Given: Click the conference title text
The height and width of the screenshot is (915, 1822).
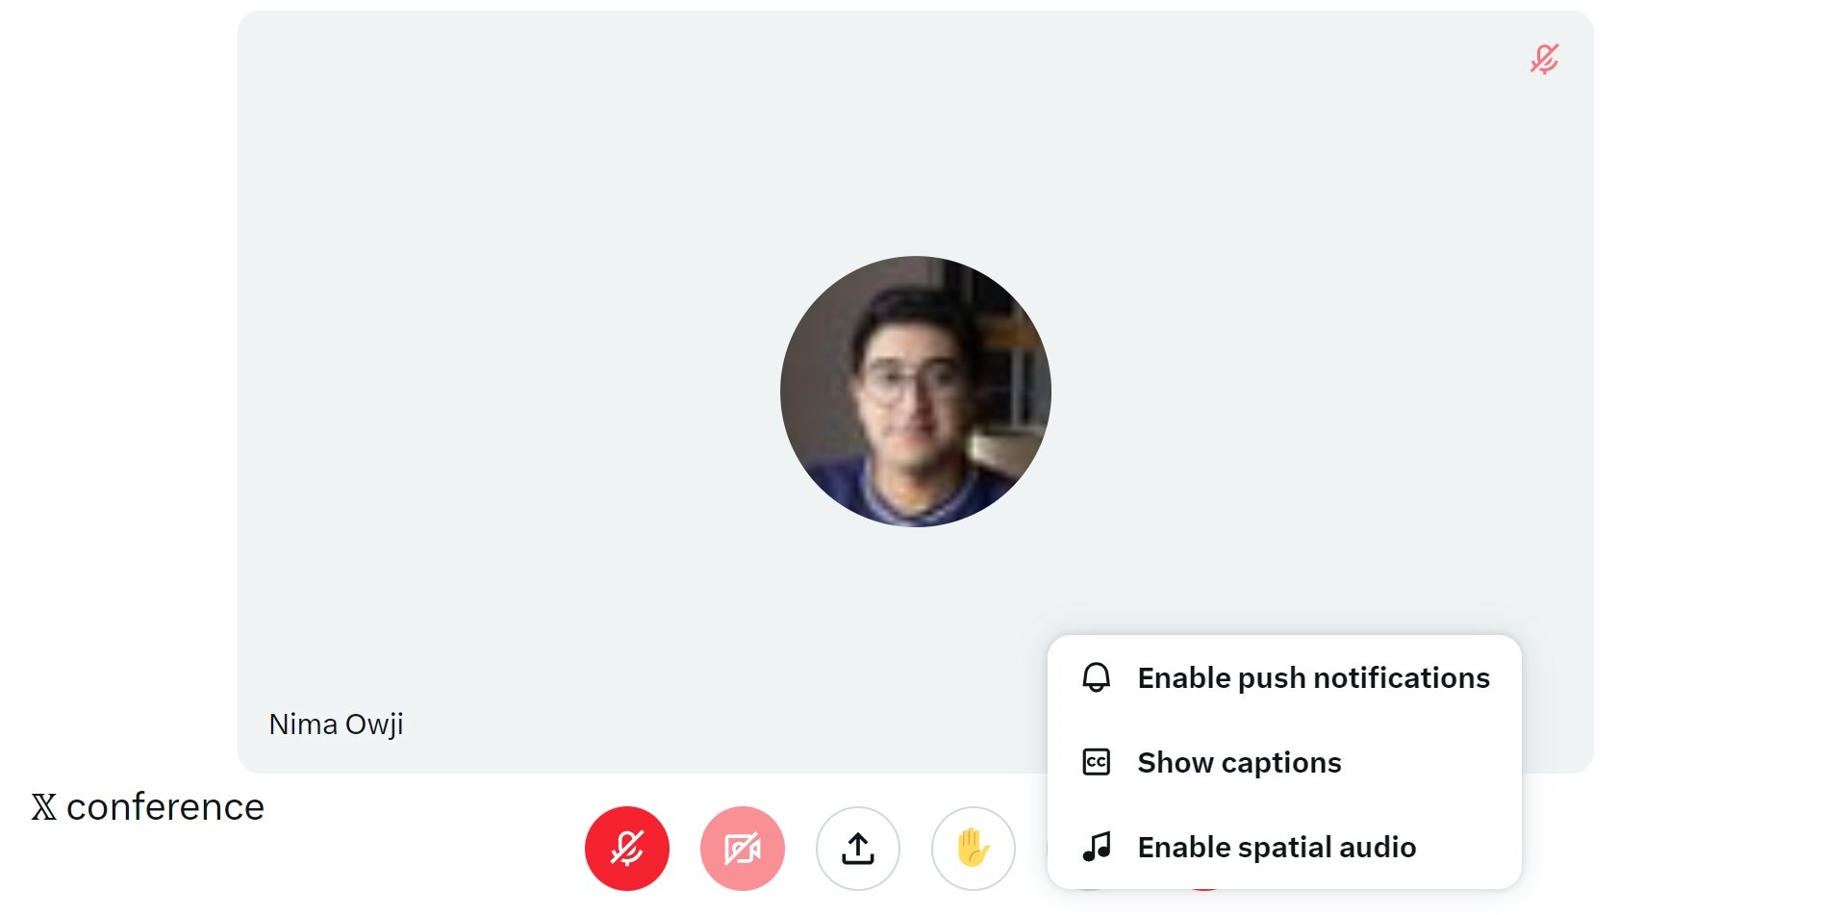Looking at the screenshot, I should [165, 806].
